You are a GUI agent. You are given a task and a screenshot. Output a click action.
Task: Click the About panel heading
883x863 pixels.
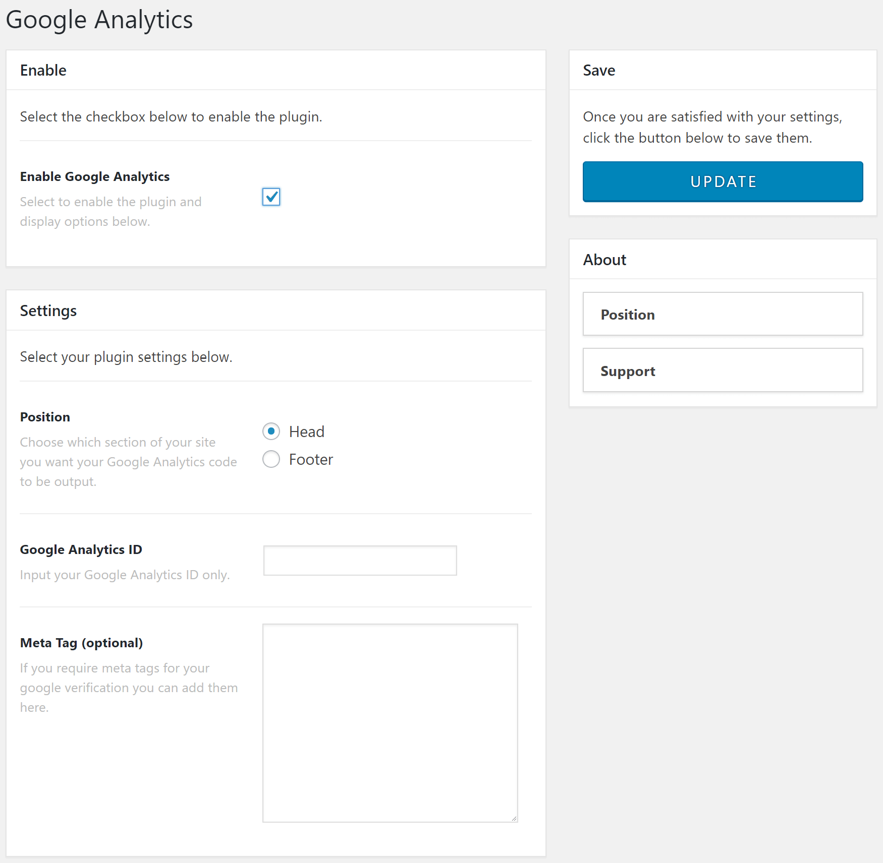click(x=604, y=260)
